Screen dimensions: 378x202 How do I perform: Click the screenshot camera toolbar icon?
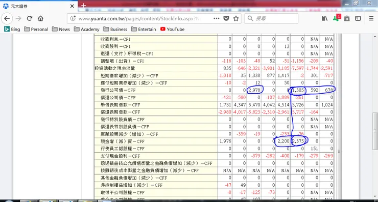(347, 18)
